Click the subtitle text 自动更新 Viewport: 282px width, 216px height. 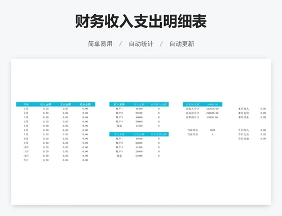pyautogui.click(x=182, y=44)
